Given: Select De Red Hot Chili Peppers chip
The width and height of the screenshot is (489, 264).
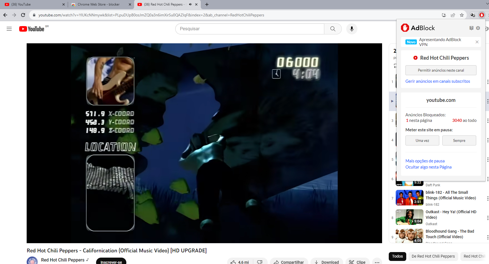Looking at the screenshot, I should point(433,256).
